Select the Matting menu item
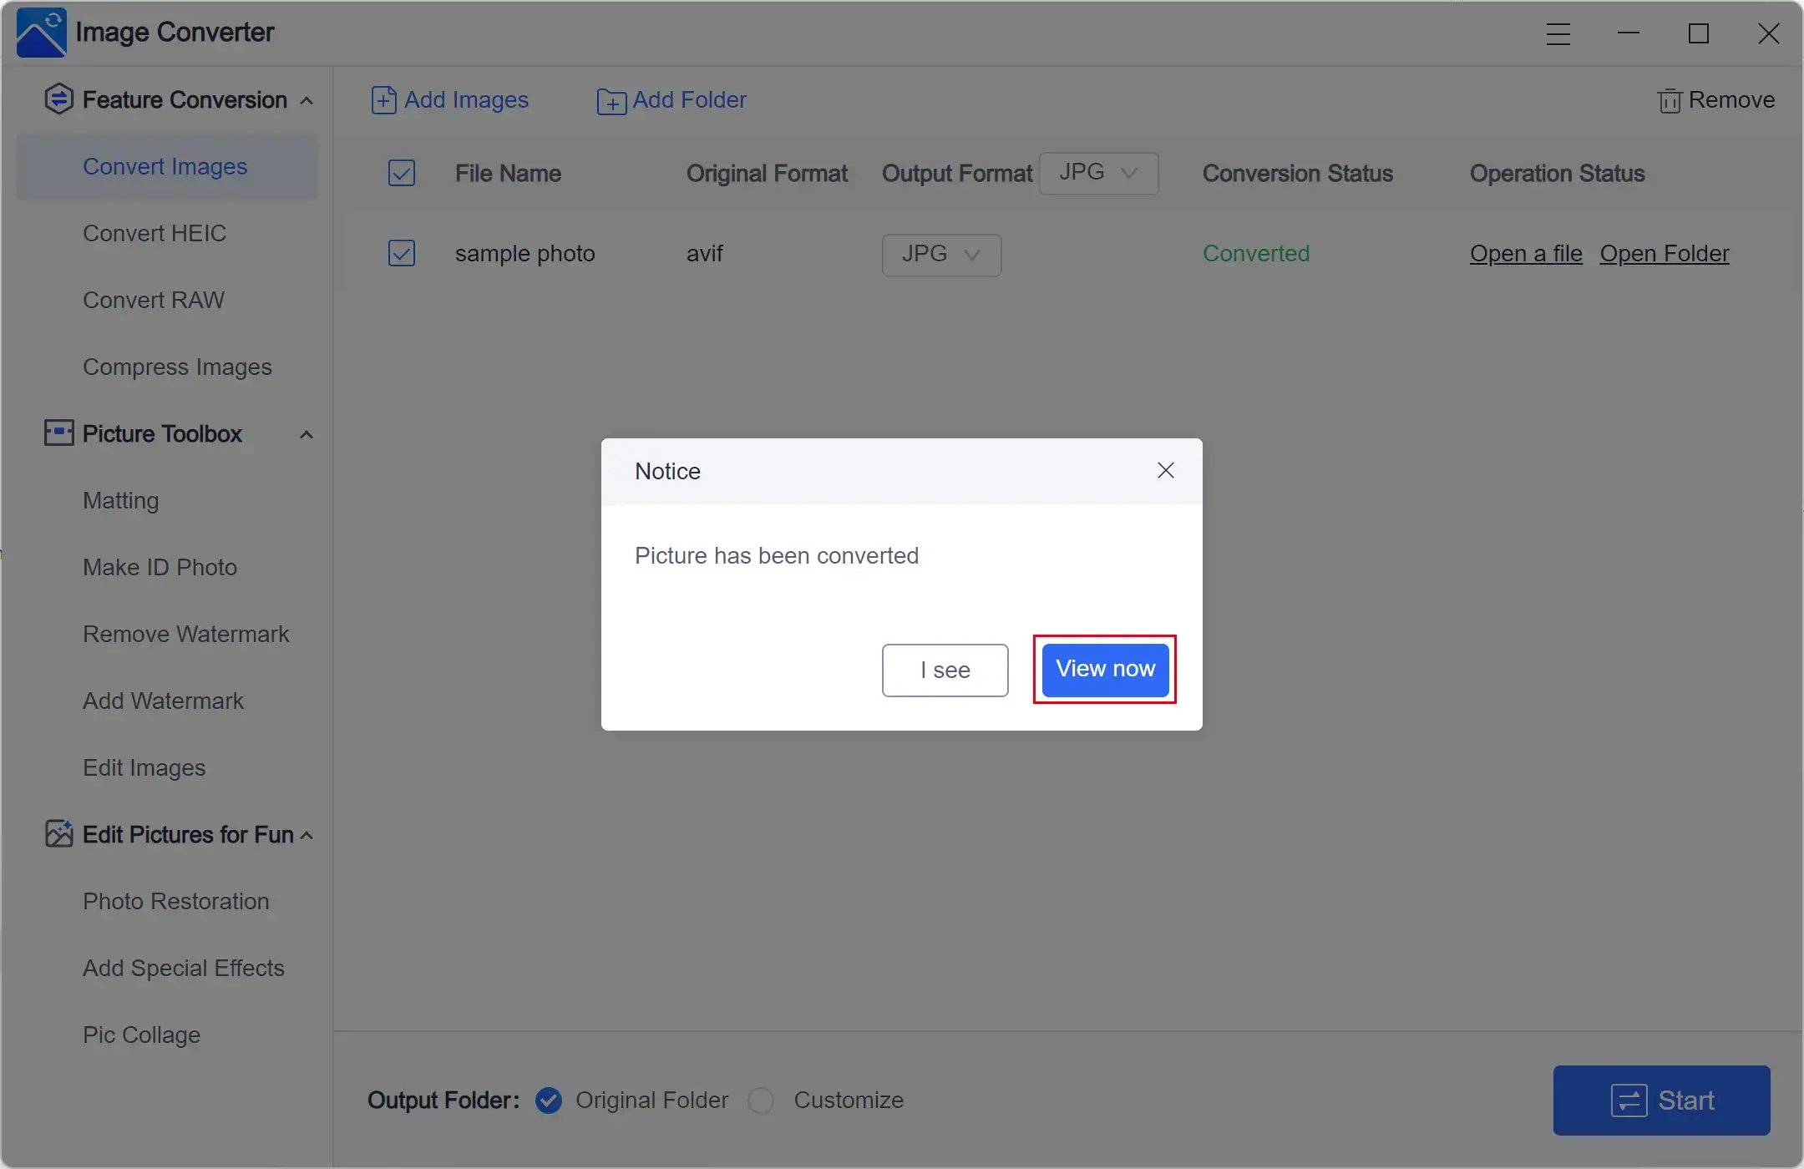Image resolution: width=1804 pixels, height=1169 pixels. click(x=121, y=499)
